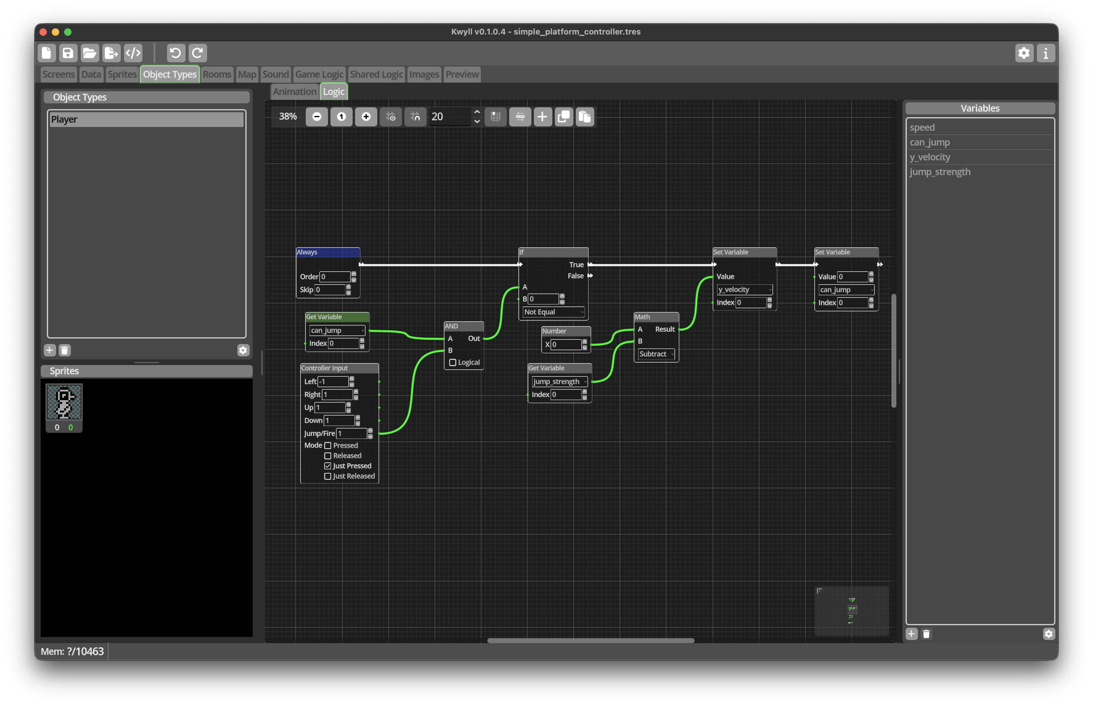Screen dimensions: 1093x706
Task: Click the save file icon
Action: 68,53
